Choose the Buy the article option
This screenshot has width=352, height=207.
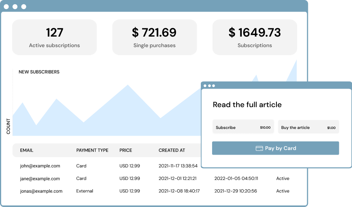tap(308, 127)
